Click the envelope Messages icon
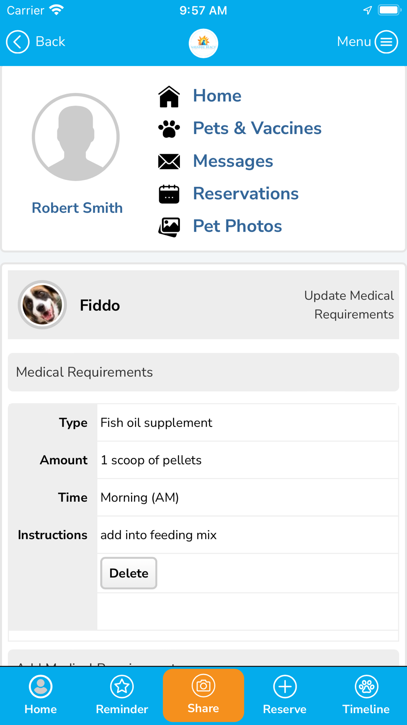The width and height of the screenshot is (407, 725). pos(169,161)
